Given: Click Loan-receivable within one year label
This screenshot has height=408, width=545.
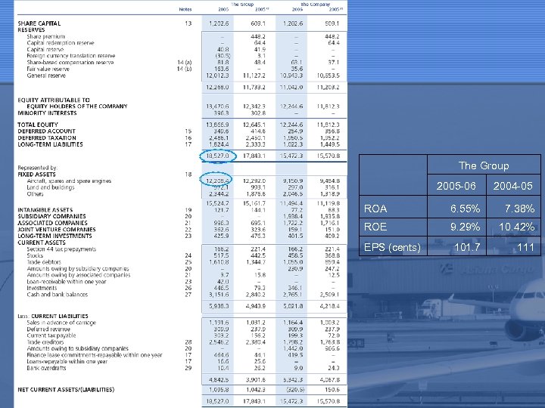Looking at the screenshot, I should [x=67, y=282].
